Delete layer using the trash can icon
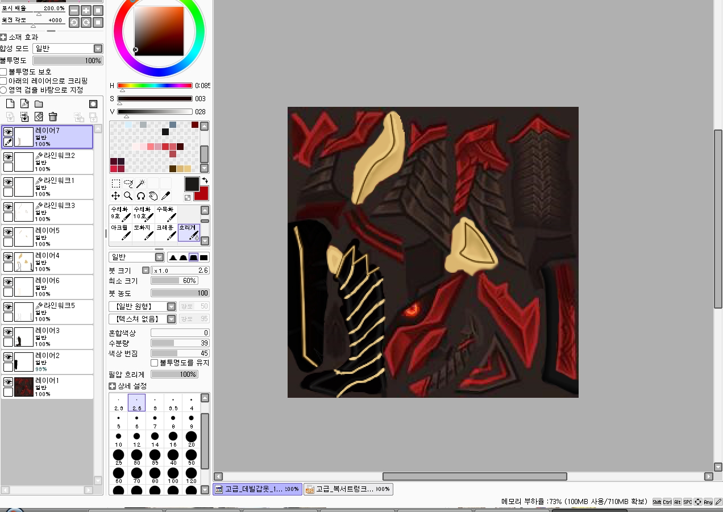This screenshot has height=512, width=723. (x=53, y=116)
